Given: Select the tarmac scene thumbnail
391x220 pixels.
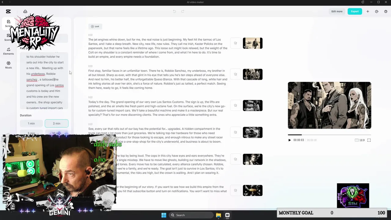Looking at the screenshot, I should pyautogui.click(x=253, y=43).
